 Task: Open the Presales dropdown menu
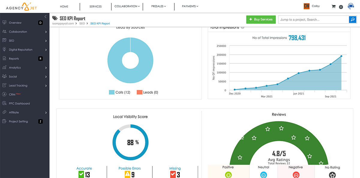coord(158,6)
